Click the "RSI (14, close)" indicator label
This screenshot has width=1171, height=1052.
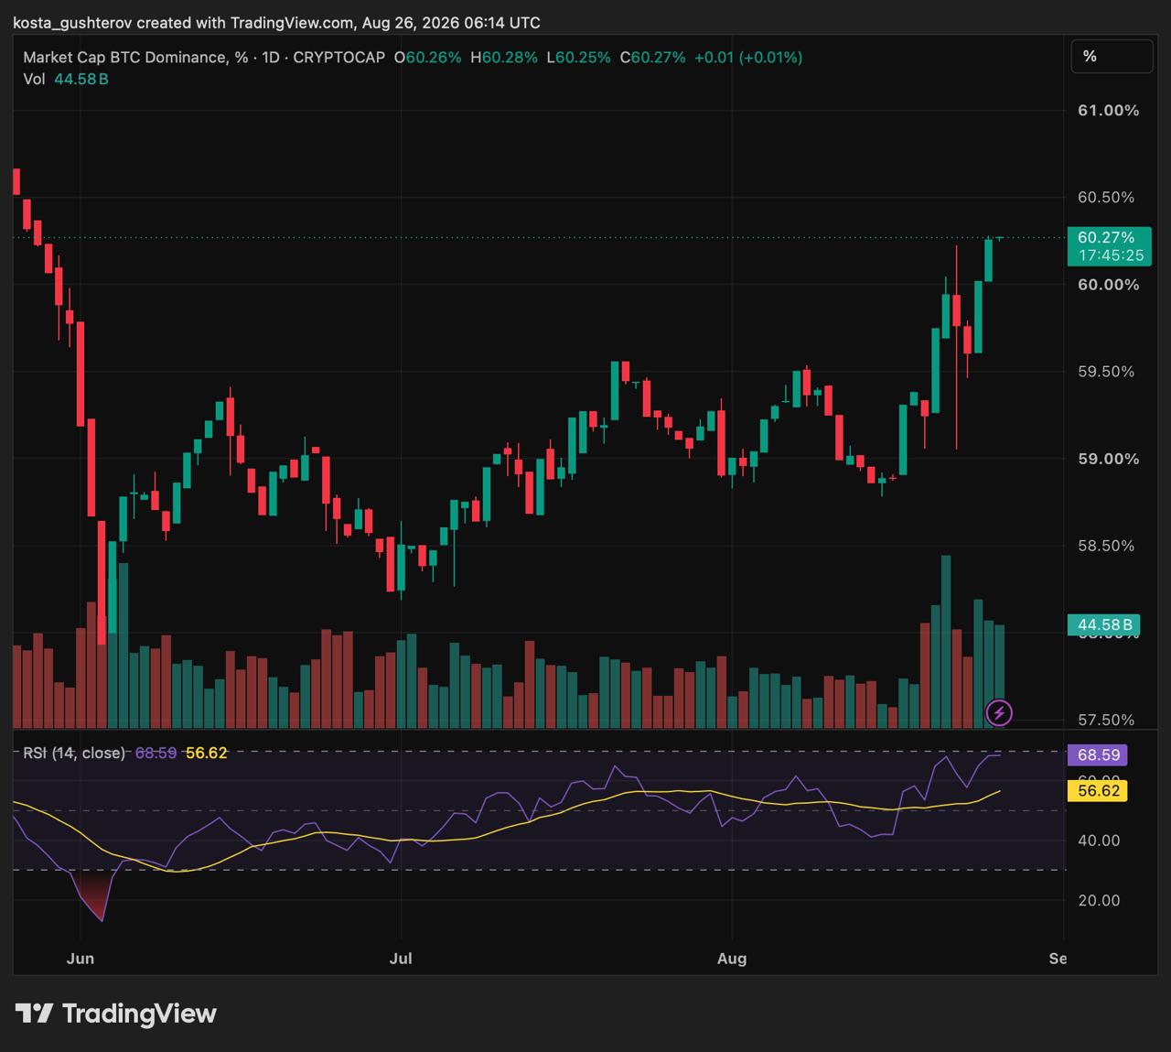(74, 753)
